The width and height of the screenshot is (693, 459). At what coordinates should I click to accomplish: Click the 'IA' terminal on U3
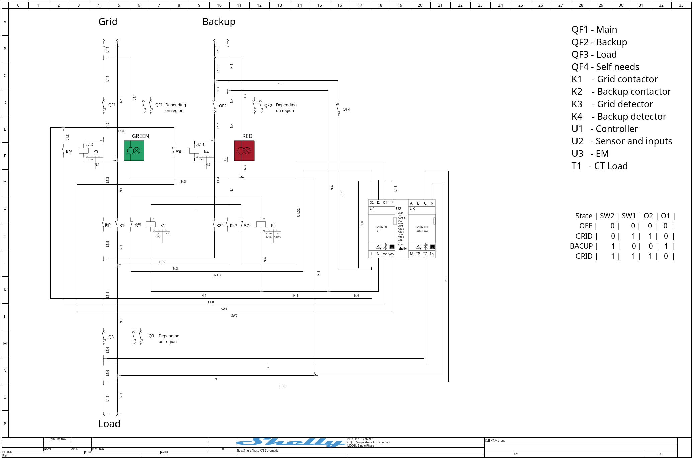tap(412, 254)
